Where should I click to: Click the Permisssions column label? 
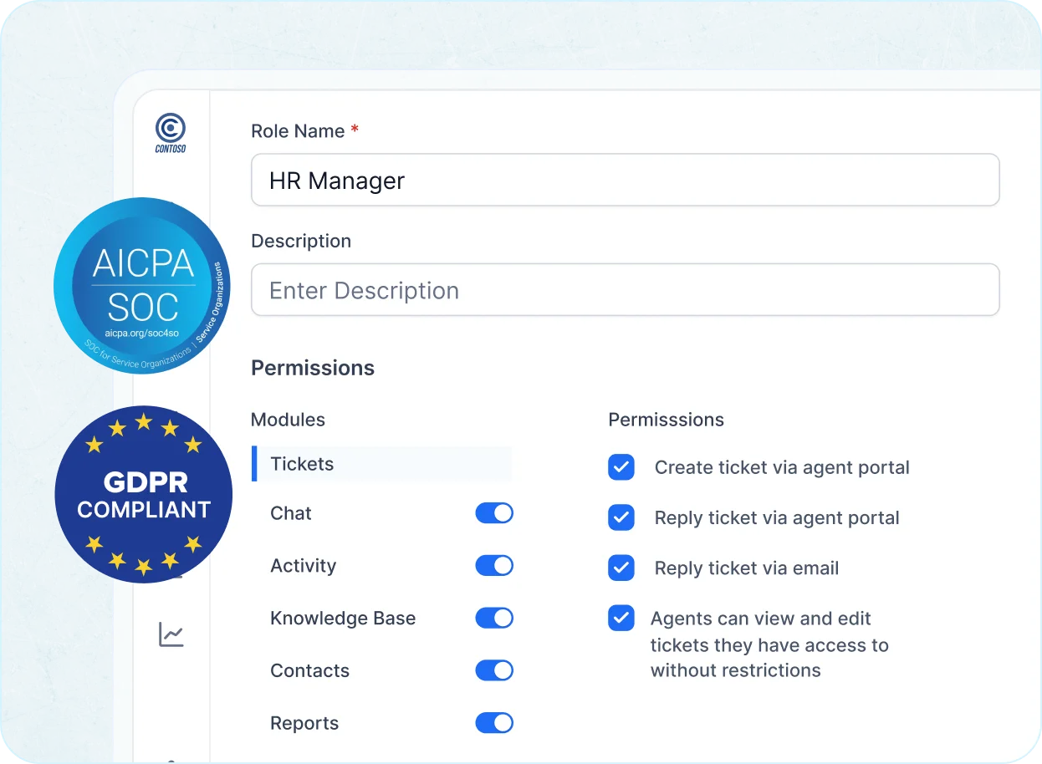666,420
